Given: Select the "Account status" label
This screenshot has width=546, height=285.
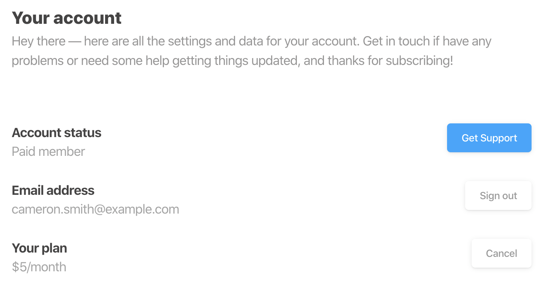Looking at the screenshot, I should (57, 133).
